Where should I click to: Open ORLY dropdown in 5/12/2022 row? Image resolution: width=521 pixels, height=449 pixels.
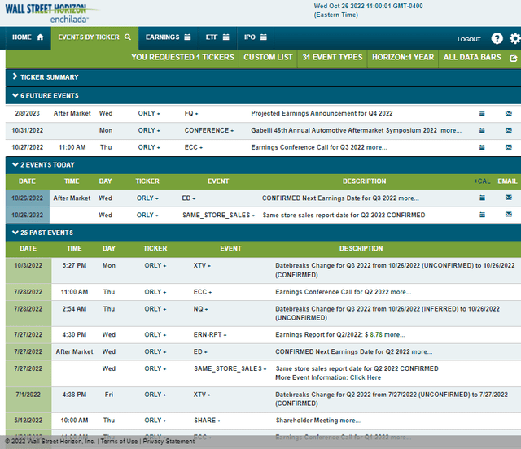[x=155, y=421]
